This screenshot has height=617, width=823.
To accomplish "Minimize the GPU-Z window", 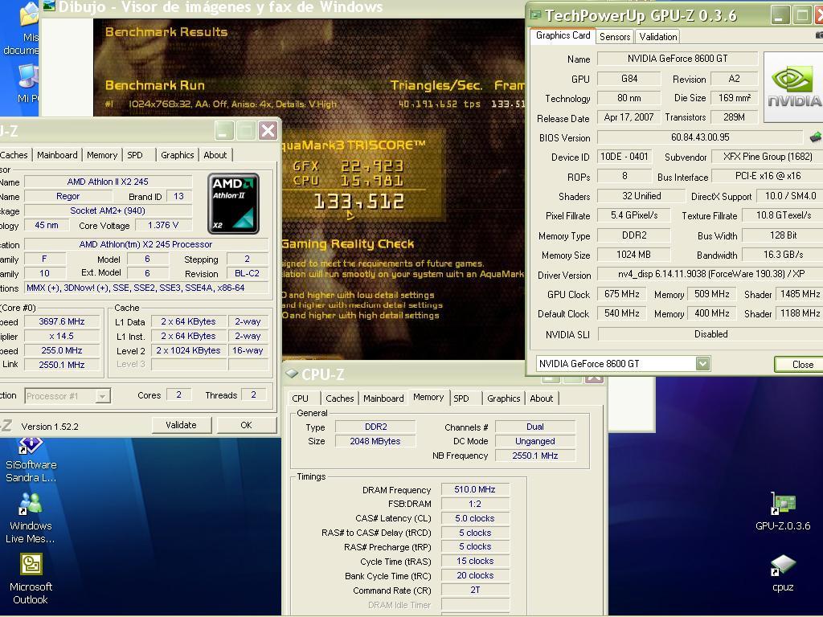I will pyautogui.click(x=780, y=16).
